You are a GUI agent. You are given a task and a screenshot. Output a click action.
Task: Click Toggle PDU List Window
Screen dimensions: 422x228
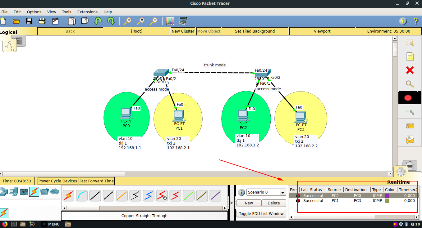coord(261,213)
